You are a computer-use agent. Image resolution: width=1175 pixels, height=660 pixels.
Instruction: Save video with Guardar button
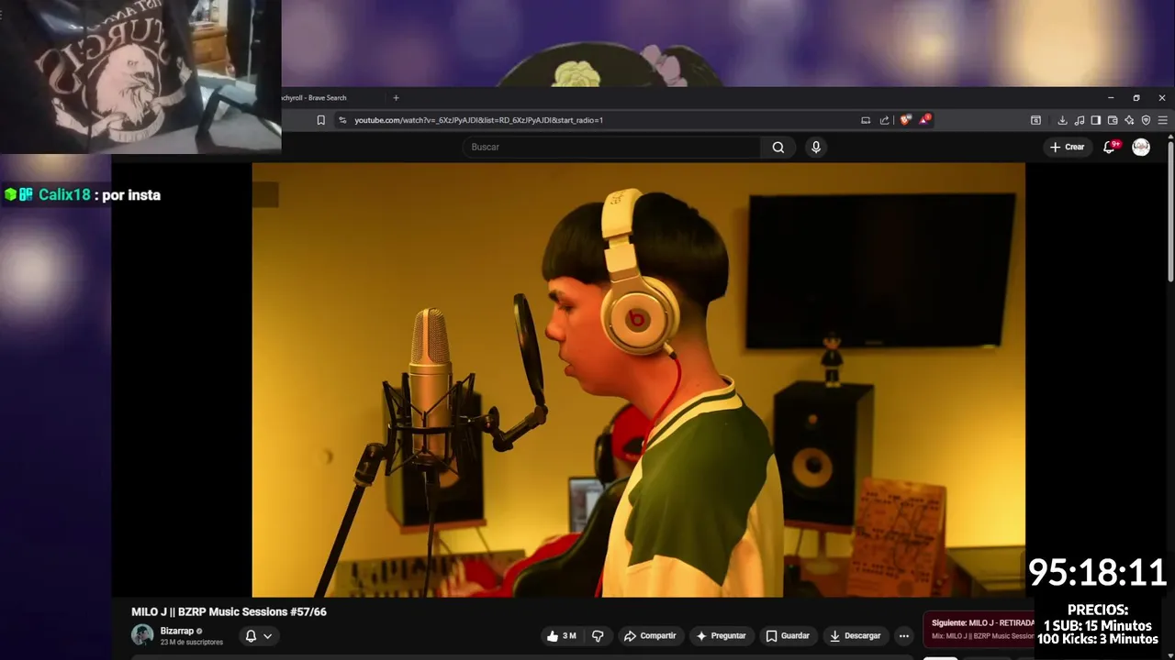point(788,636)
